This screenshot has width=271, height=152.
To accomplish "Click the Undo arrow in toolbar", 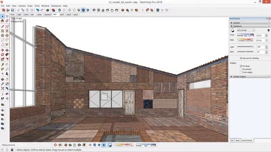I will (x=38, y=10).
